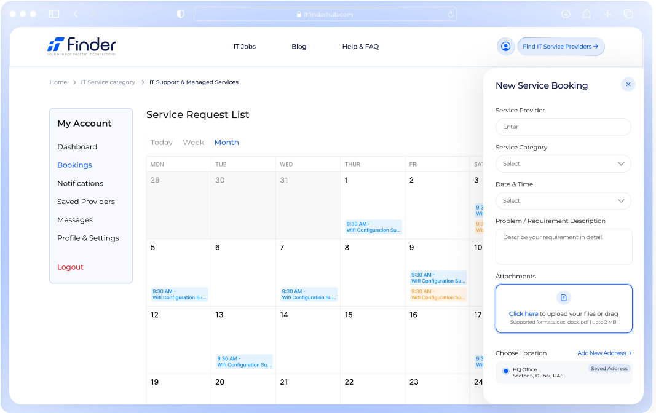This screenshot has width=656, height=413.
Task: Reload the page with refresh icon
Action: point(451,14)
